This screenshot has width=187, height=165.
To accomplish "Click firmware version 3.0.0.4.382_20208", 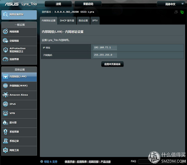I will click(x=66, y=12).
